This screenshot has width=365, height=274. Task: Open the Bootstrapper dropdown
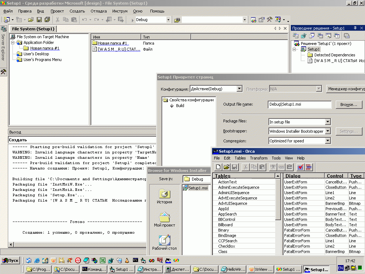[328, 131]
